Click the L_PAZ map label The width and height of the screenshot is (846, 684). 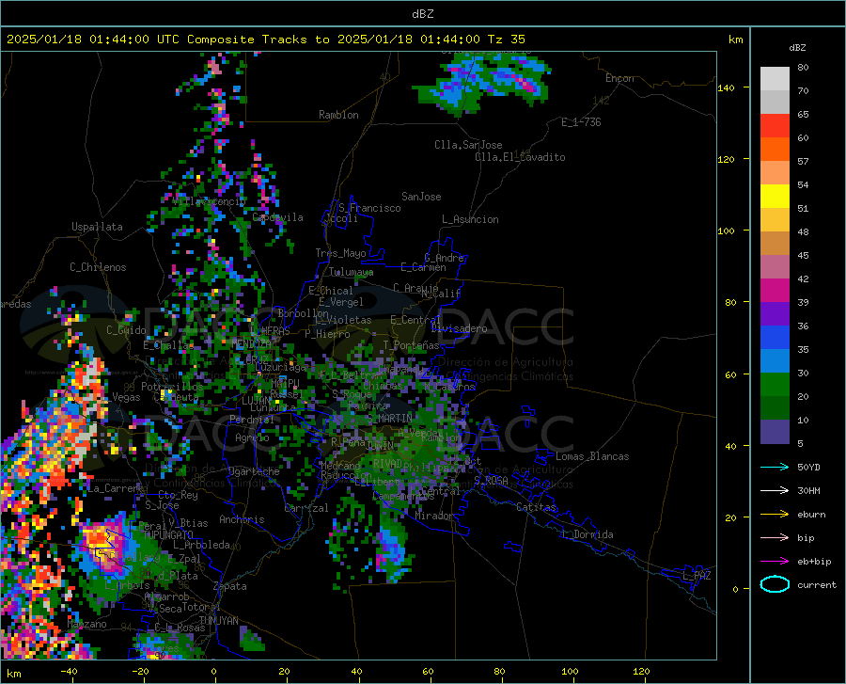coord(697,576)
